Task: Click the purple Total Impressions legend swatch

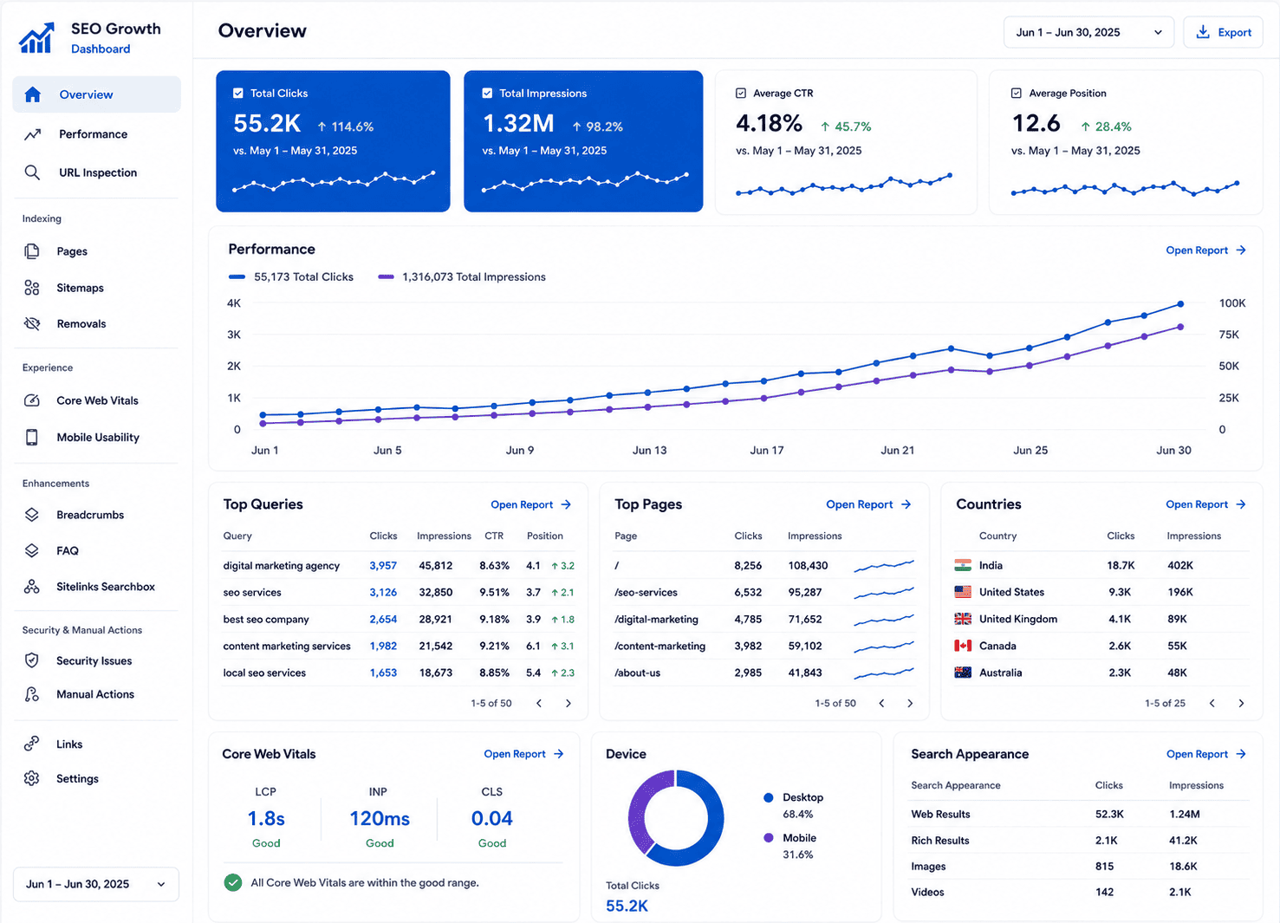Action: click(x=387, y=277)
